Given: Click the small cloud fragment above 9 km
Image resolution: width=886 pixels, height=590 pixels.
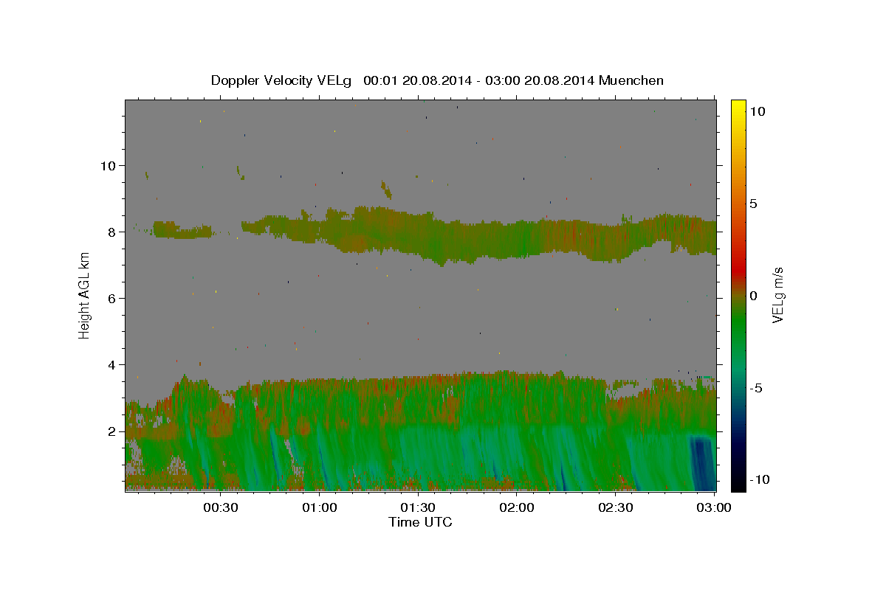Looking at the screenshot, I should tap(385, 190).
